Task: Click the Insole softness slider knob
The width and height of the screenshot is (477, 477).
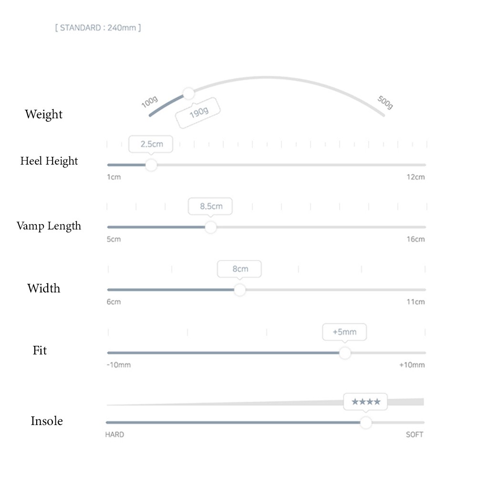Action: pos(366,423)
